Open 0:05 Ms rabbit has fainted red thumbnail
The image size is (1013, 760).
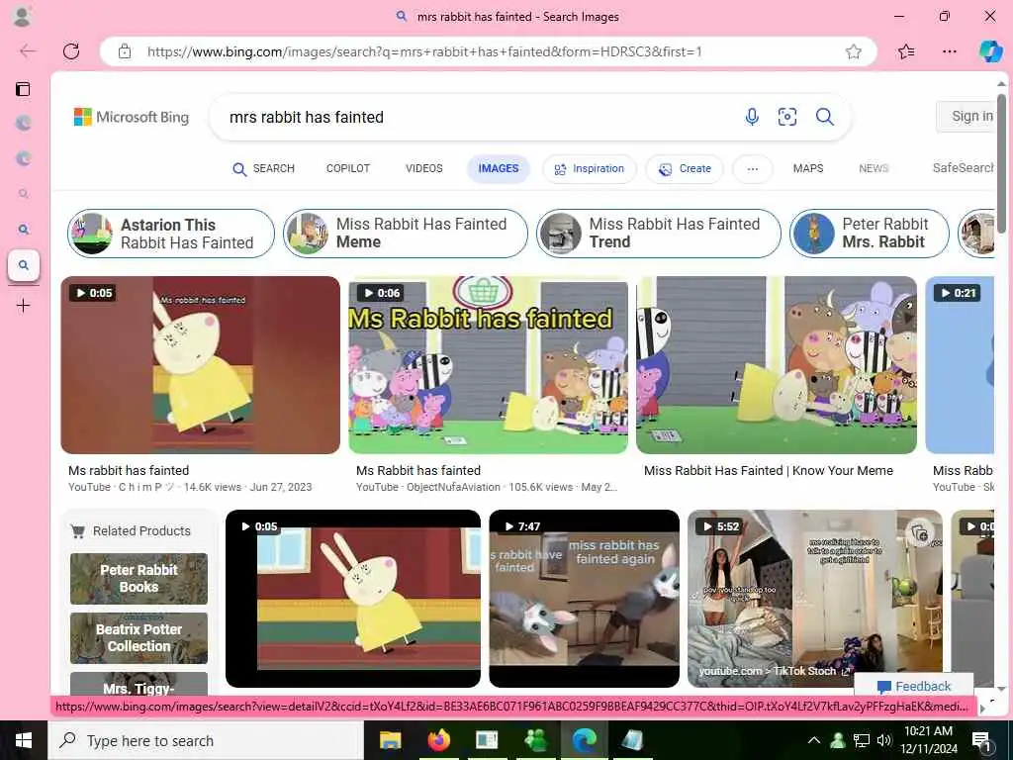click(x=200, y=365)
